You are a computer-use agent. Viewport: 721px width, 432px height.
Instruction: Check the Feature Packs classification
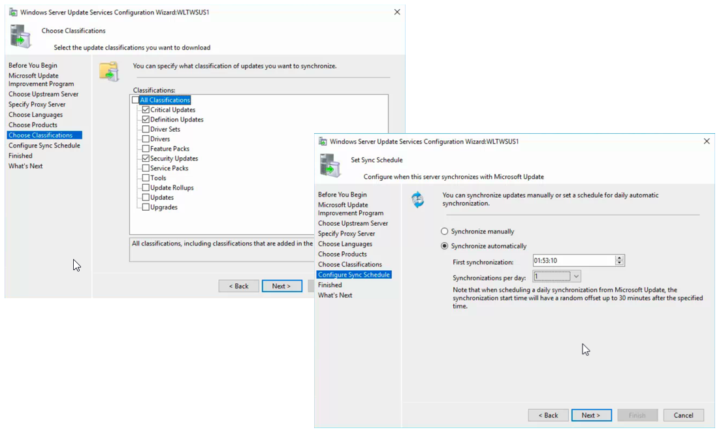tap(146, 148)
